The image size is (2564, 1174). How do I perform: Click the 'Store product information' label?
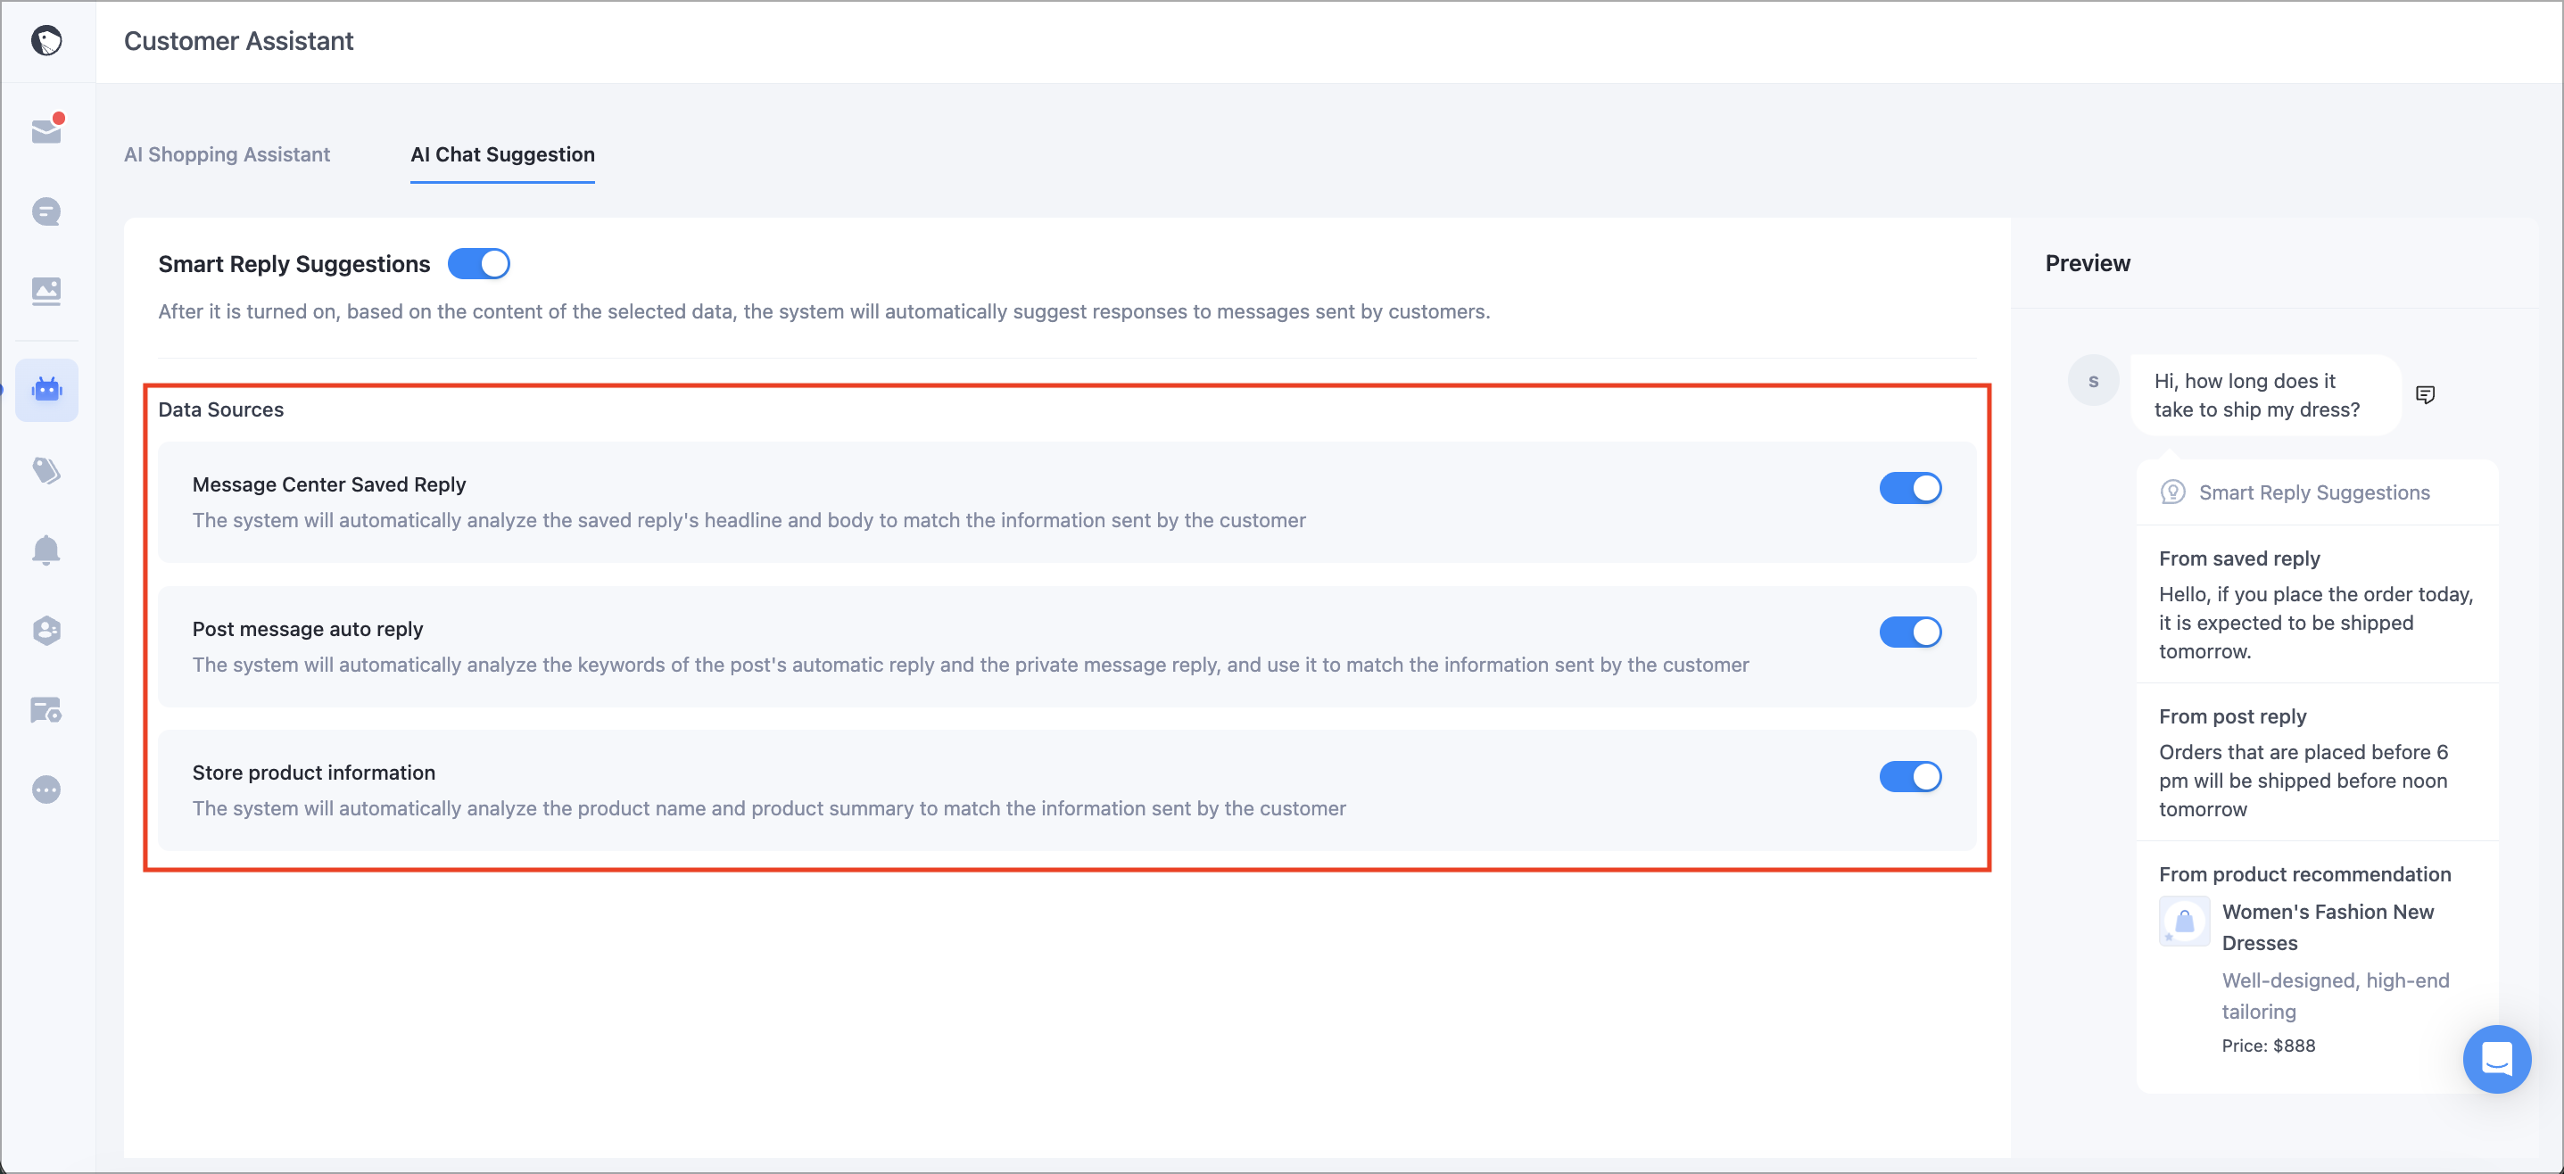click(313, 772)
